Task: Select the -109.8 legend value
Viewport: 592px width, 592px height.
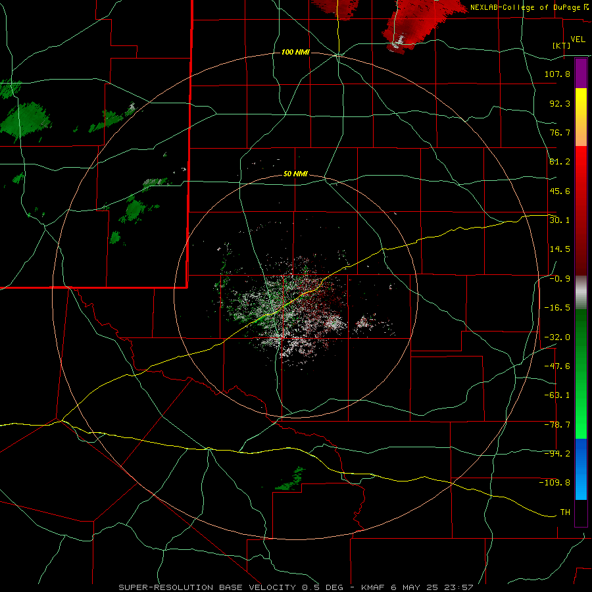Action: click(x=555, y=483)
